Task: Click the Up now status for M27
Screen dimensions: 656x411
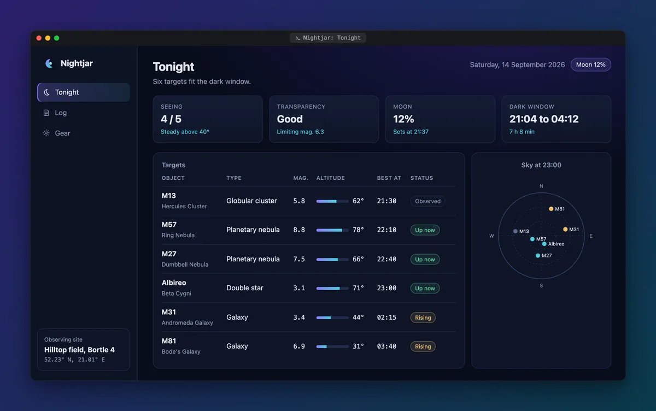Action: pos(425,259)
